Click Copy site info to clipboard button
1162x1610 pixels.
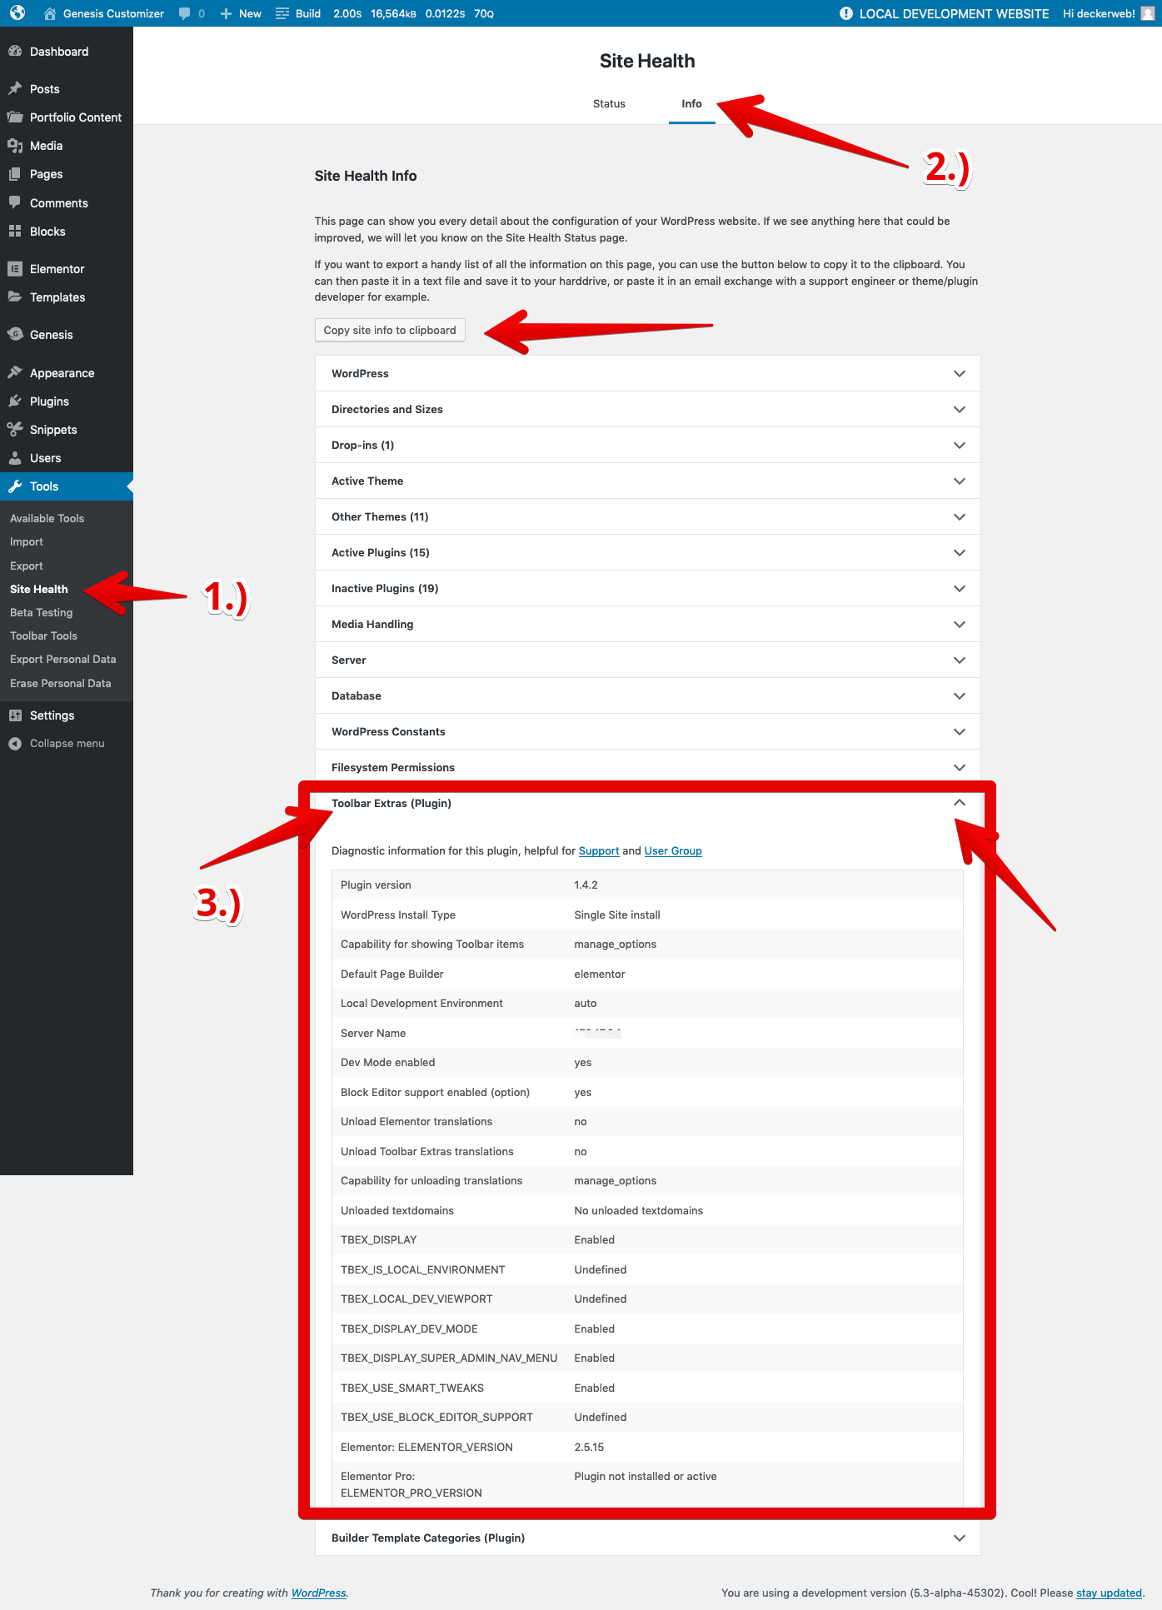pos(390,330)
